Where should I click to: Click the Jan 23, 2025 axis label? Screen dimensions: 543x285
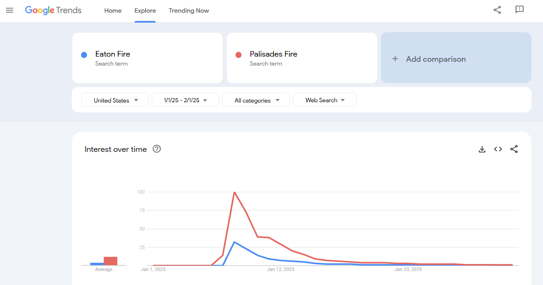(x=408, y=269)
